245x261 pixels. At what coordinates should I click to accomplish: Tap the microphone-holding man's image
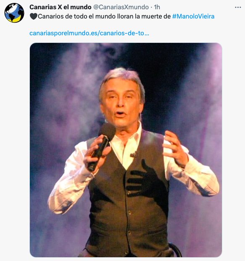tap(126, 150)
